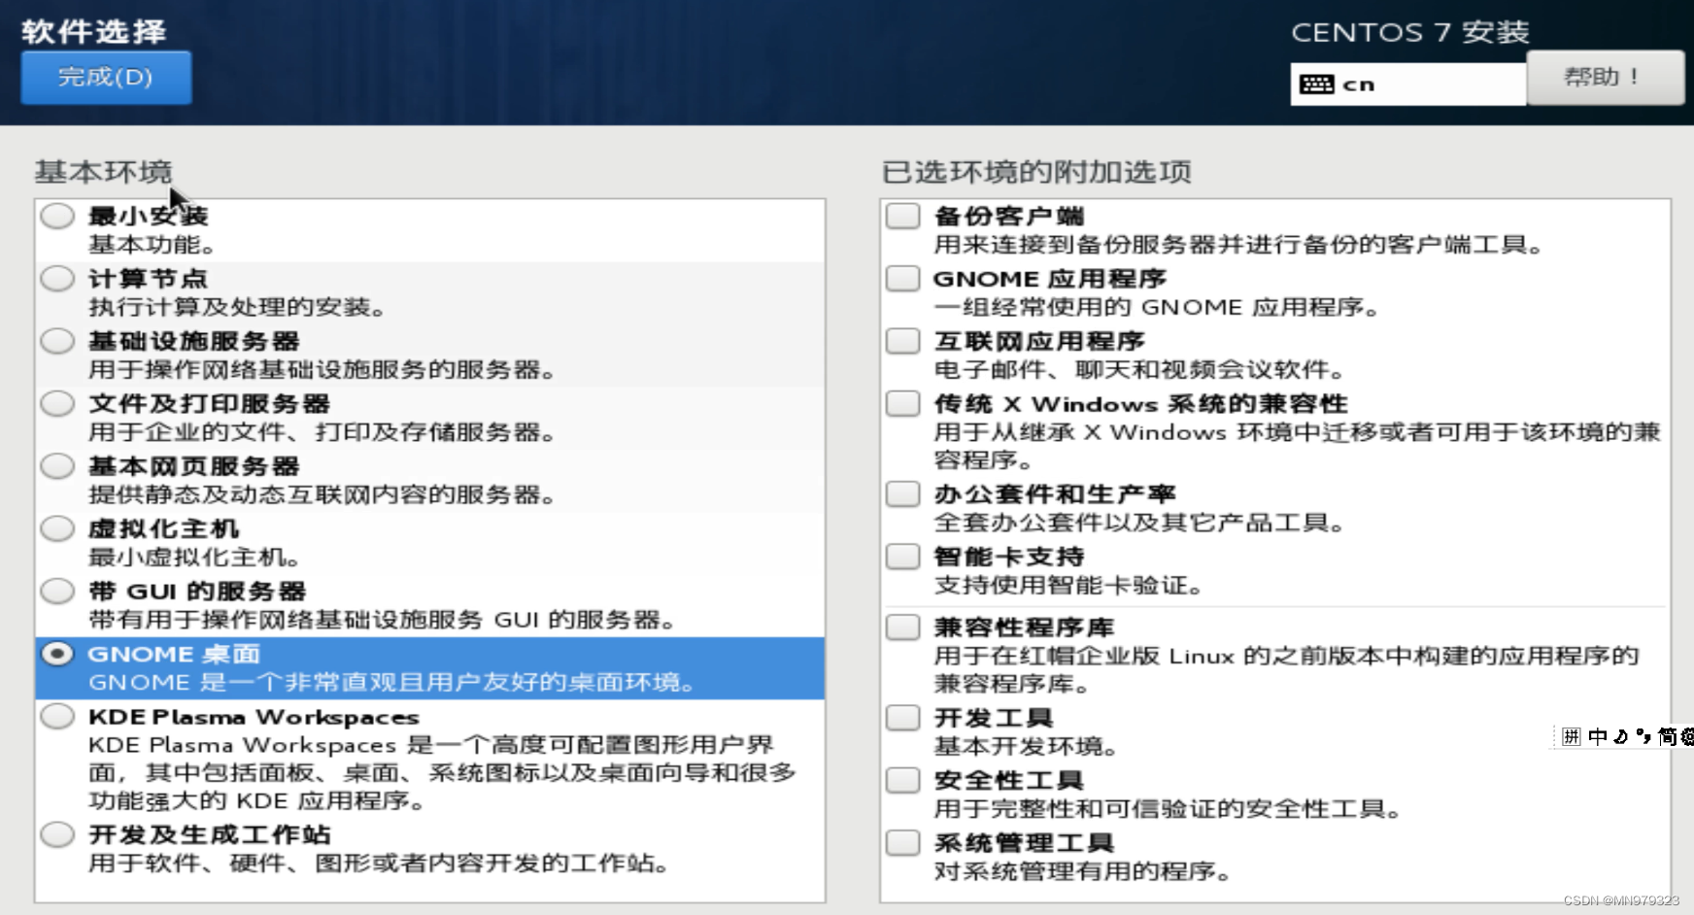Click the cn keyboard layout indicator icon
The image size is (1694, 915).
pos(1316,85)
